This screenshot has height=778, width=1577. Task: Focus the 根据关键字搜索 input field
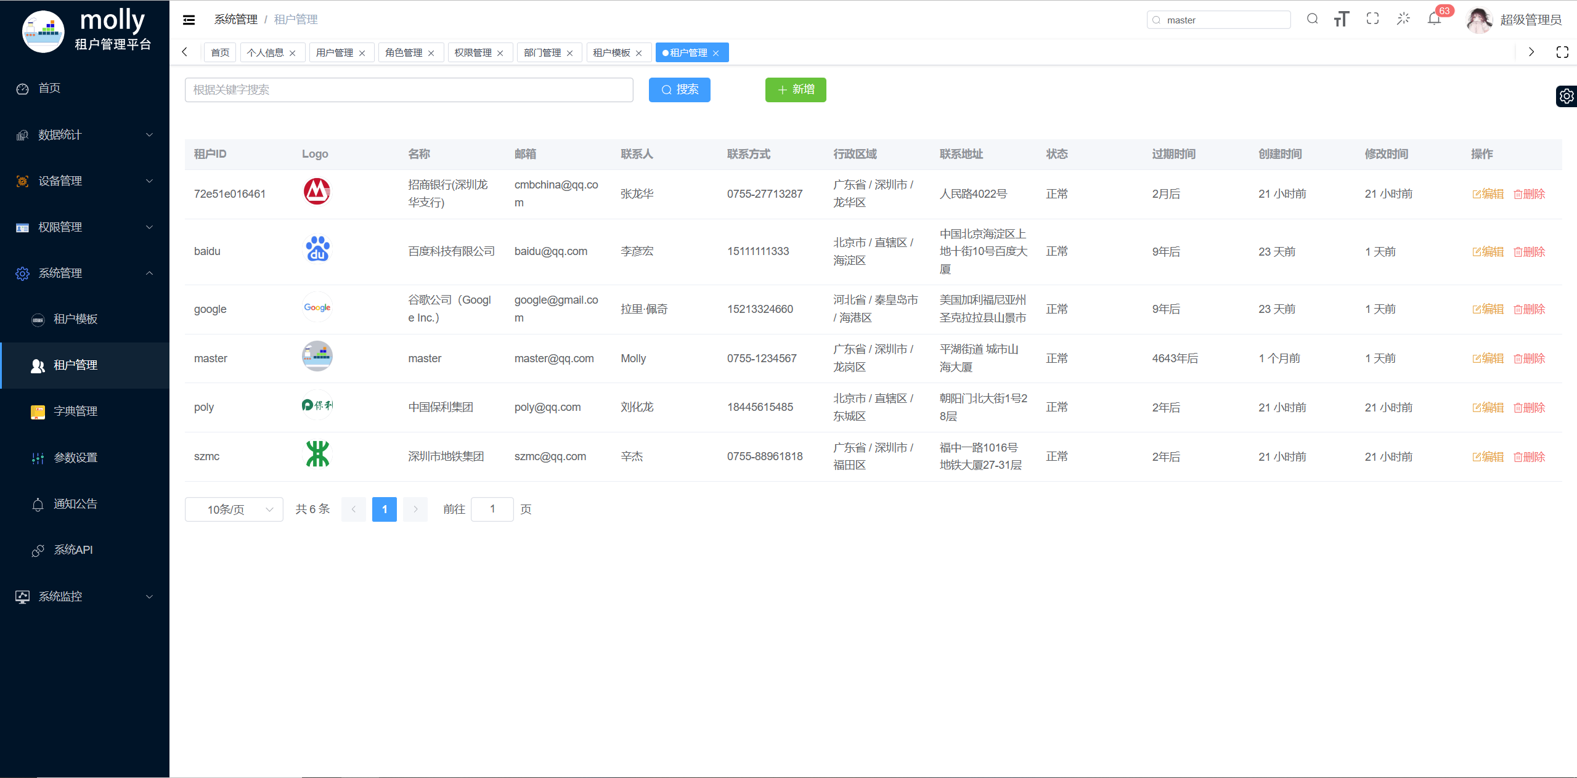[x=409, y=90]
